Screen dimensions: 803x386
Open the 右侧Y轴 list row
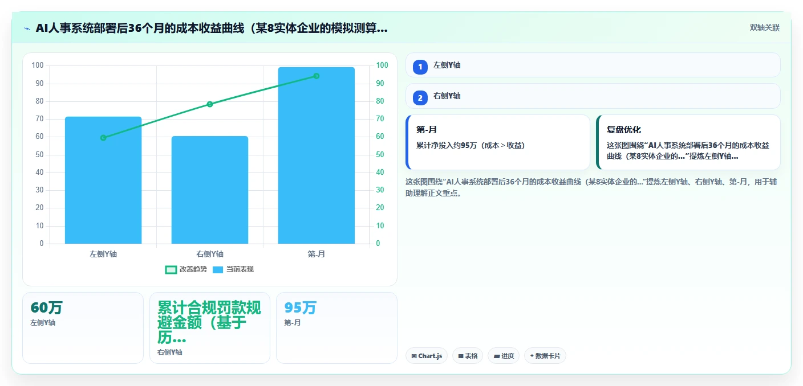click(593, 96)
